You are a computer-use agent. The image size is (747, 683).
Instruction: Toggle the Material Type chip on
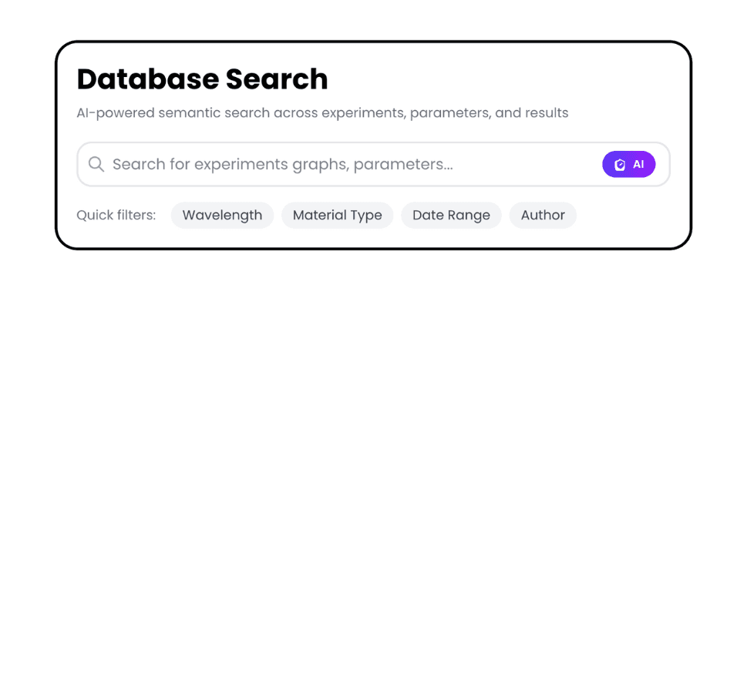tap(337, 216)
